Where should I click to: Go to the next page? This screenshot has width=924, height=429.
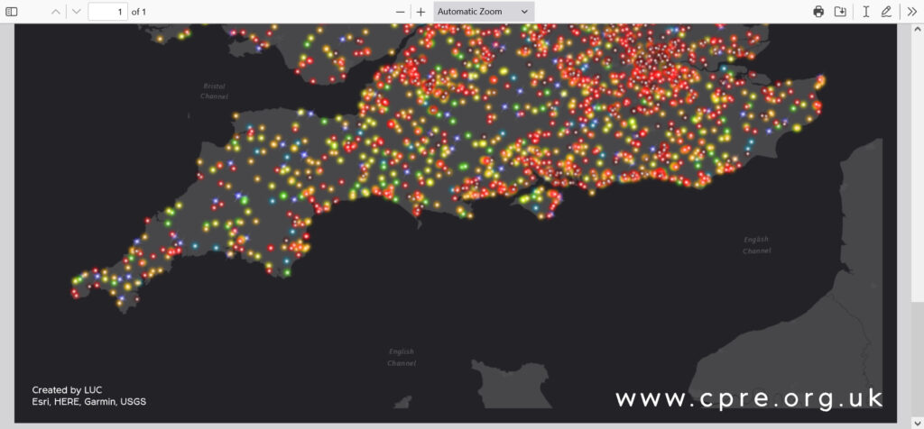[76, 12]
